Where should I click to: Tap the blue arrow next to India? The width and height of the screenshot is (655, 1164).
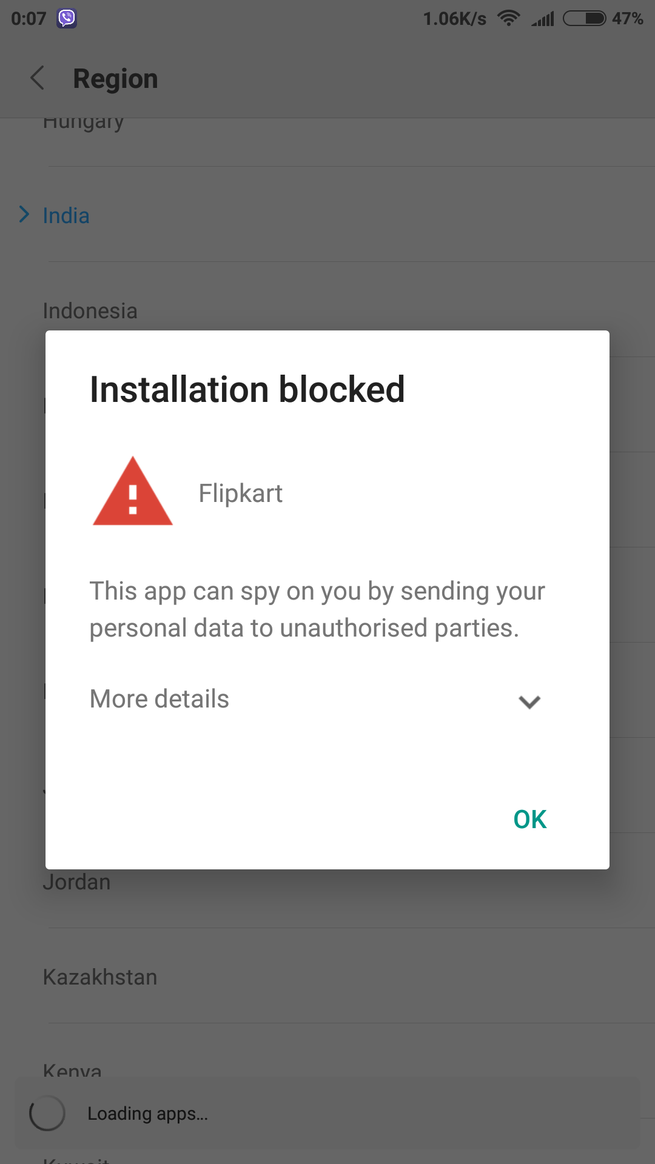pyautogui.click(x=24, y=214)
